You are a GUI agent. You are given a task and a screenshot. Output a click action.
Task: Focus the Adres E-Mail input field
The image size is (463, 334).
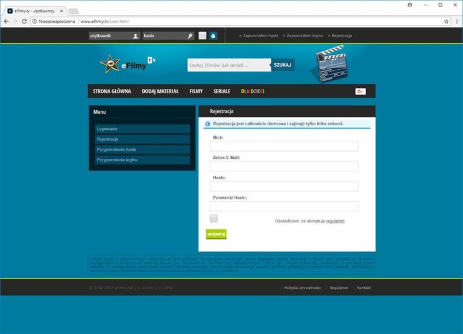pos(284,166)
